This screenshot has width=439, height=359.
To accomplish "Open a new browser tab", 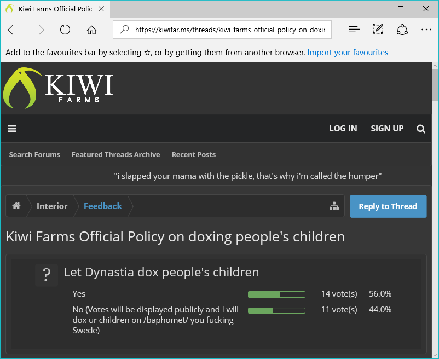I will 119,9.
